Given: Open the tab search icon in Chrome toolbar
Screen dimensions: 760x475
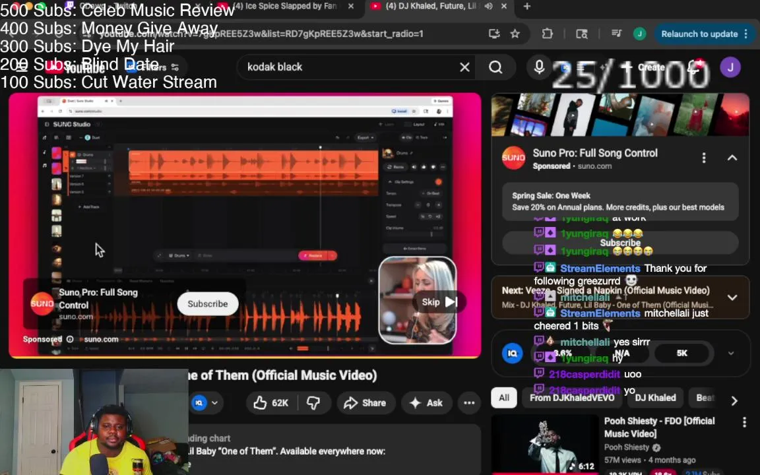Looking at the screenshot, I should [582, 34].
